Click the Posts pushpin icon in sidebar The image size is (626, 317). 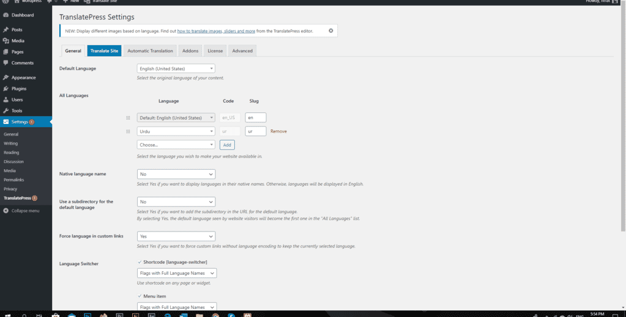6,29
